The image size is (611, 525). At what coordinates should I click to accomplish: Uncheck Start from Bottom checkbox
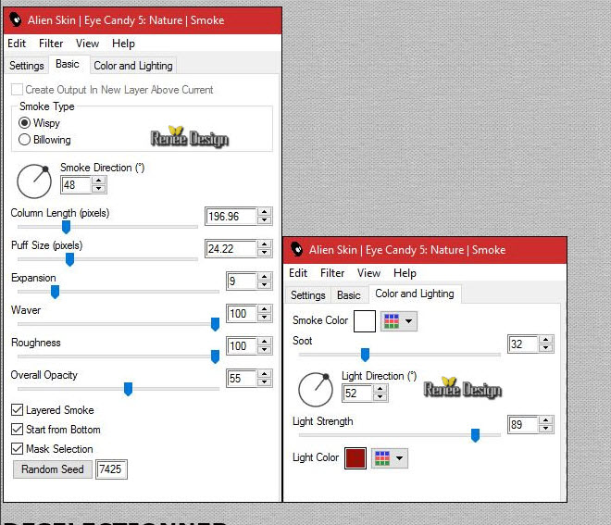click(18, 429)
